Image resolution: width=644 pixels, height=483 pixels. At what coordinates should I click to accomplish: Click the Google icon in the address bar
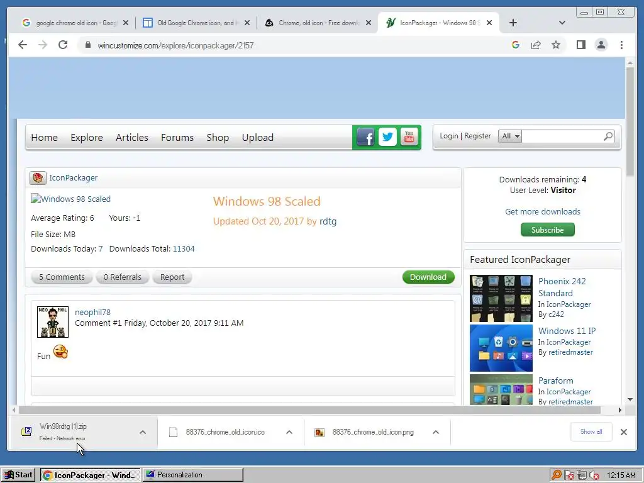[x=516, y=45]
